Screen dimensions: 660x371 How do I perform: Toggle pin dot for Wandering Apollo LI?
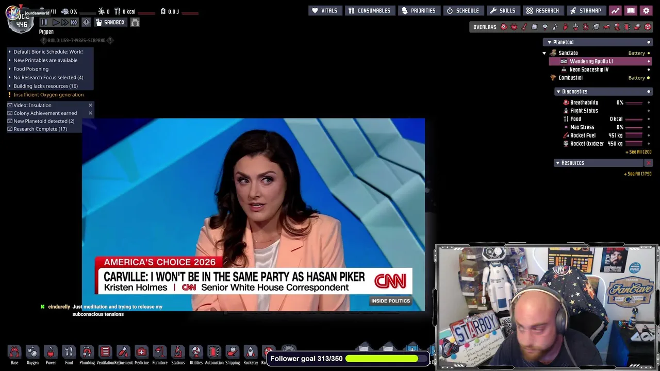click(x=649, y=61)
